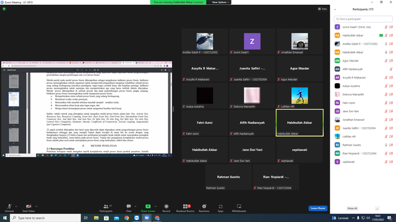
Task: Show hidden system tray icons
Action: pos(353,218)
